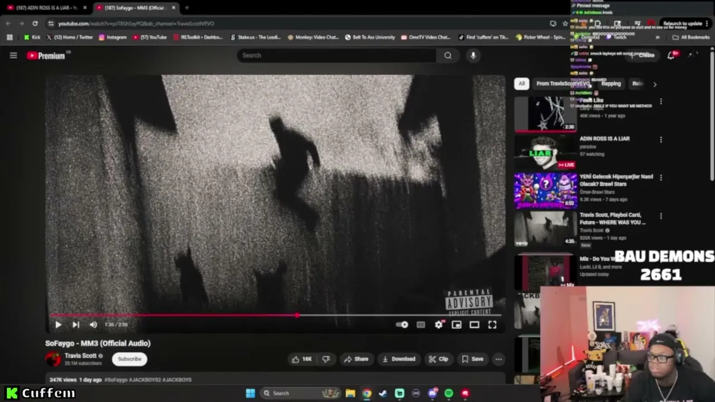Show more filter chips arrow

click(x=655, y=84)
